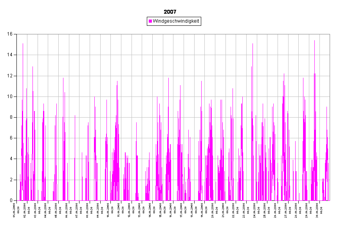Select the bottom-right corner of the plot baseline
This screenshot has height=252, width=341.
[329, 200]
